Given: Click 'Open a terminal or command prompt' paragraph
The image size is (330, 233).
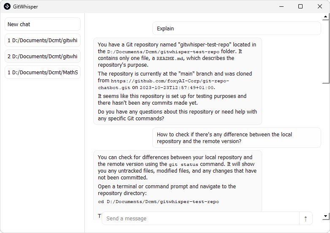Looking at the screenshot, I should click(167, 190).
